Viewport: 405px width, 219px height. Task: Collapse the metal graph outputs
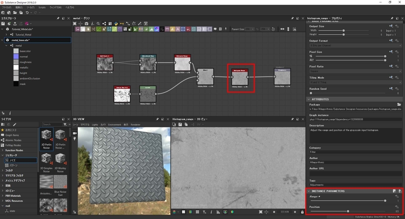click(6, 46)
